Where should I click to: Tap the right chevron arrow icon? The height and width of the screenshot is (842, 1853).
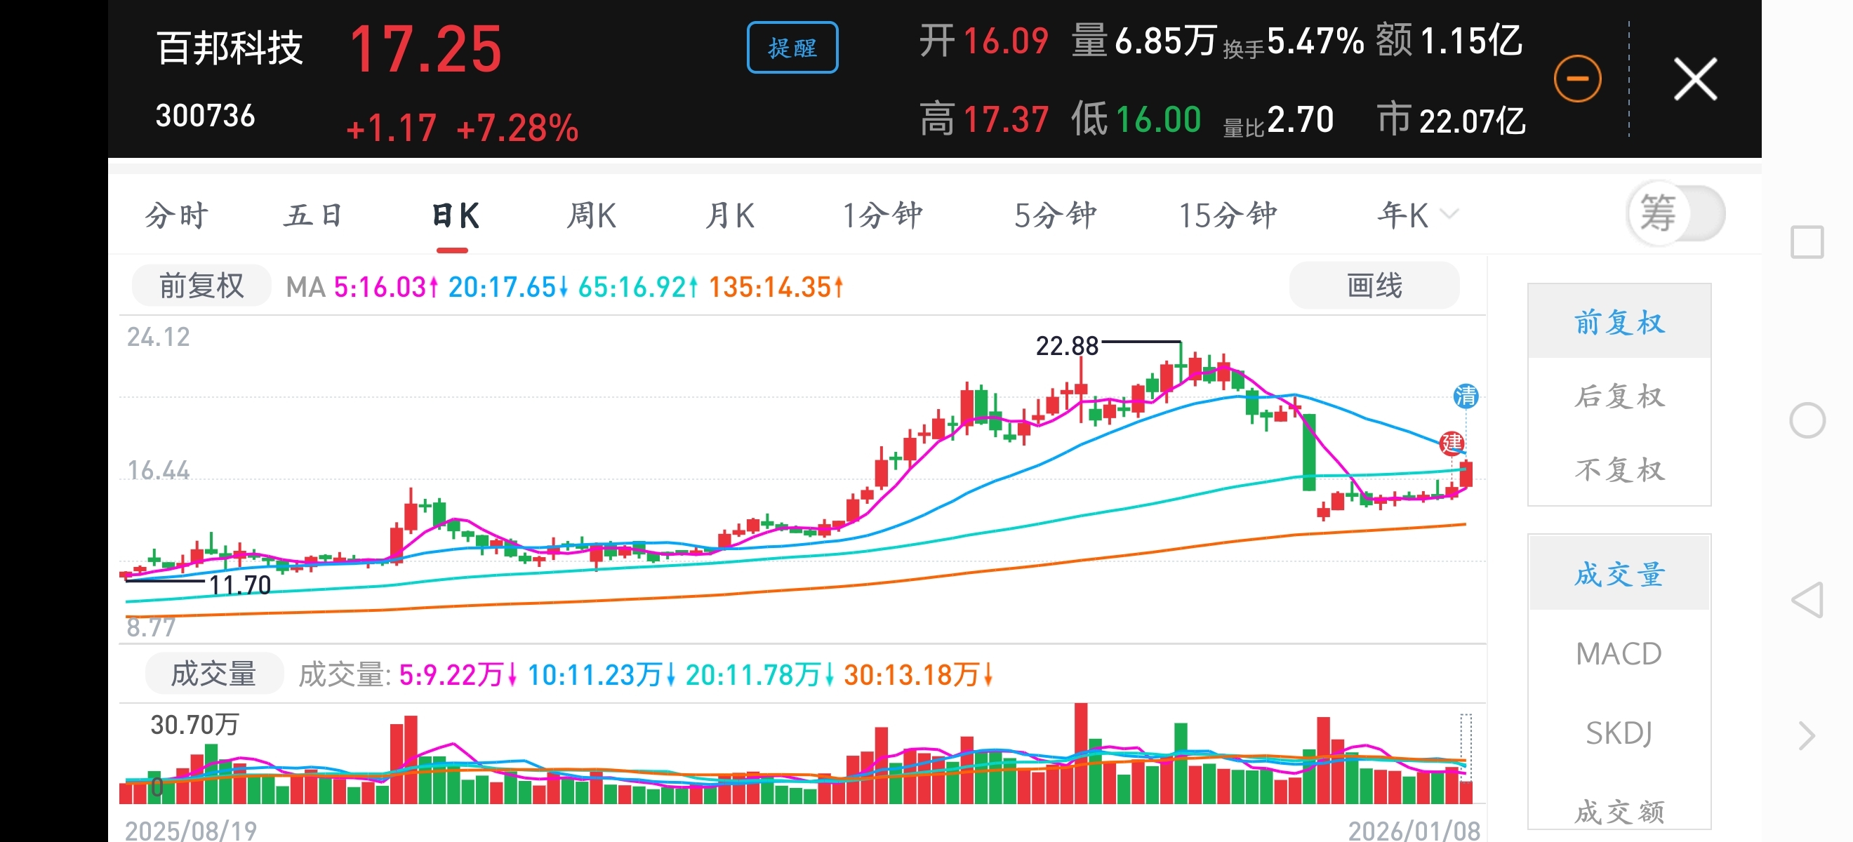pos(1806,735)
